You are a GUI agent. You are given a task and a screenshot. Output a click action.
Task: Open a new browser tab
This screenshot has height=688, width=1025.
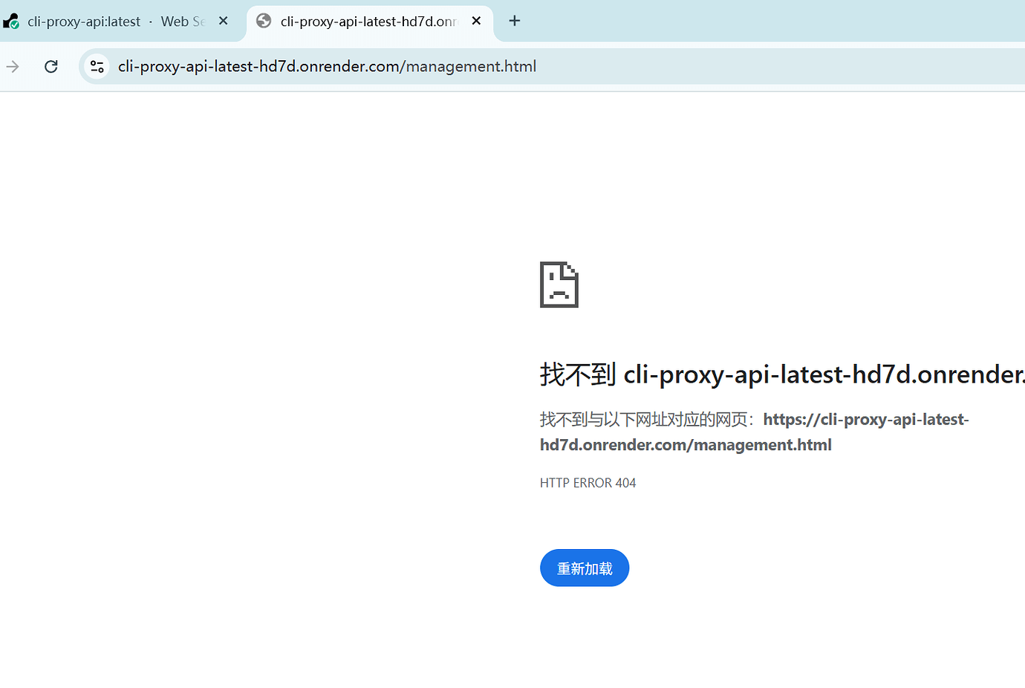pos(515,21)
